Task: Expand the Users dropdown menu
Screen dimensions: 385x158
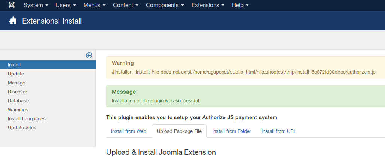Action: (66, 5)
